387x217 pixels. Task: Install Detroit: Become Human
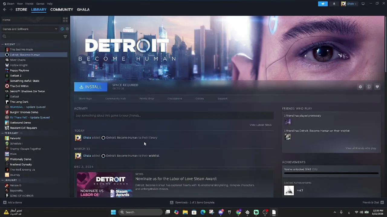pyautogui.click(x=91, y=87)
